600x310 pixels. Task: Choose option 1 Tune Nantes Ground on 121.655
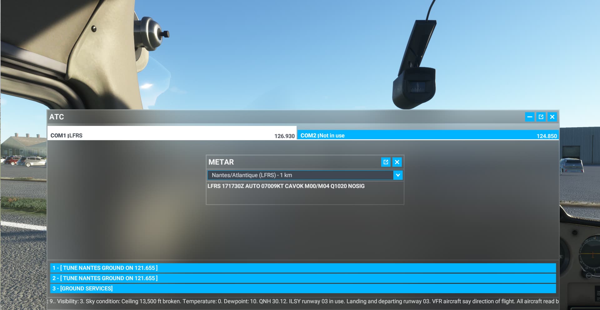(303, 268)
